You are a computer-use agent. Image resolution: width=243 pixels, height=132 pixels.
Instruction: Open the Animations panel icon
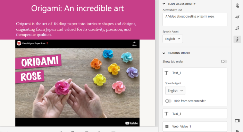coord(237,17)
